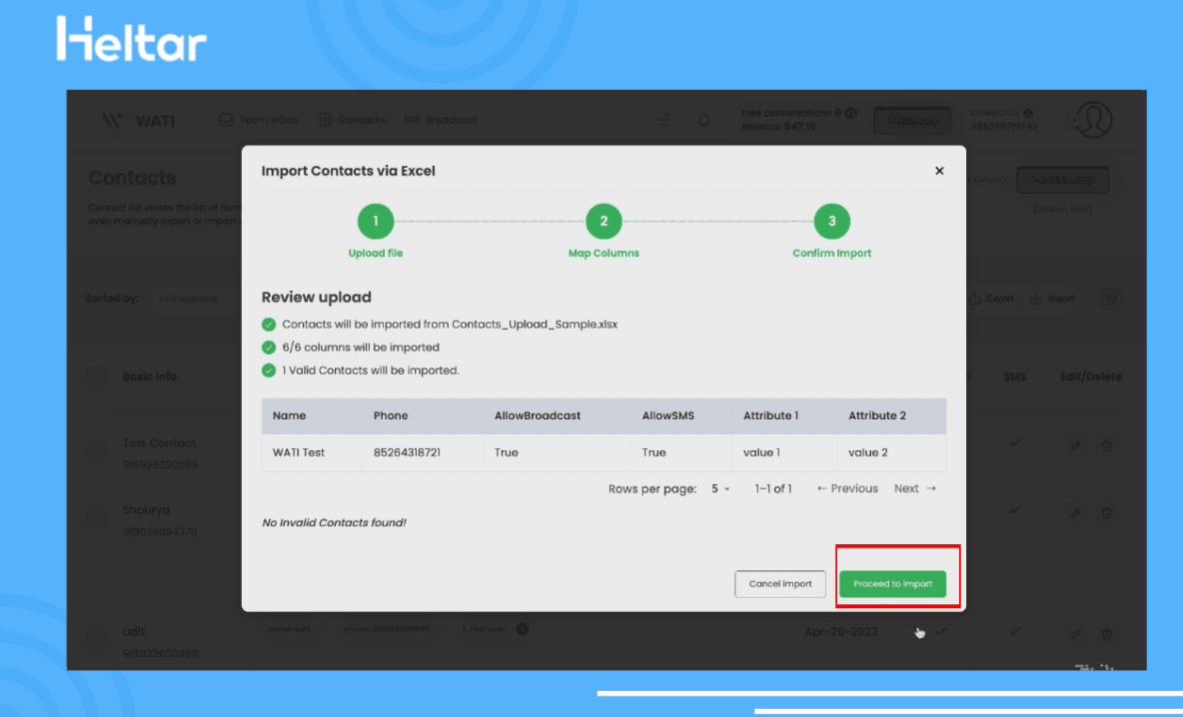Screen dimensions: 1183x717
Task: Open the user profile avatar icon
Action: (x=1093, y=121)
